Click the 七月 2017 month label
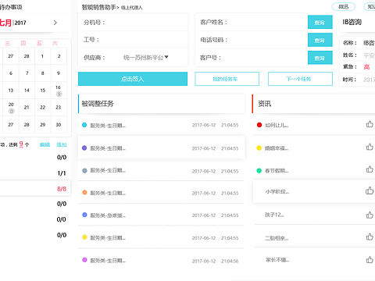375x281 pixels. [x=13, y=23]
